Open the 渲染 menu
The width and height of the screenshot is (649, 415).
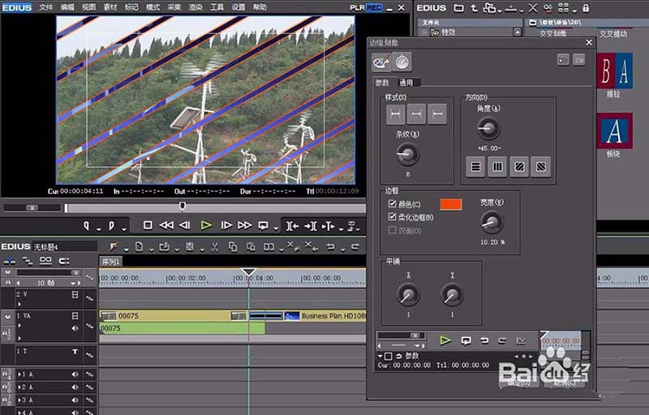pyautogui.click(x=196, y=7)
